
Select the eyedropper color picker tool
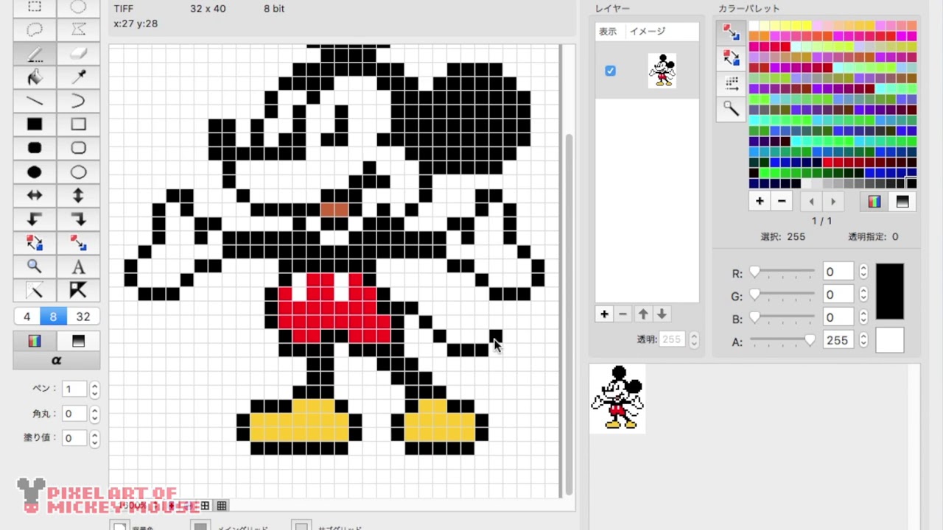[x=78, y=77]
